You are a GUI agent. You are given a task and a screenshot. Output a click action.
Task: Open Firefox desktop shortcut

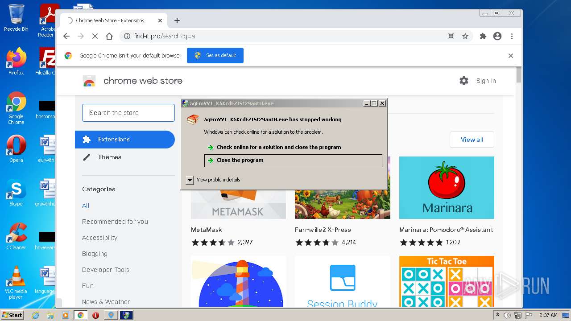16,61
